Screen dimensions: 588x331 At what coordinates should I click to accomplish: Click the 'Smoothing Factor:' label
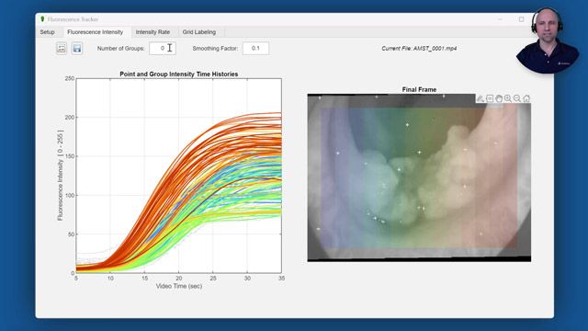click(x=215, y=49)
